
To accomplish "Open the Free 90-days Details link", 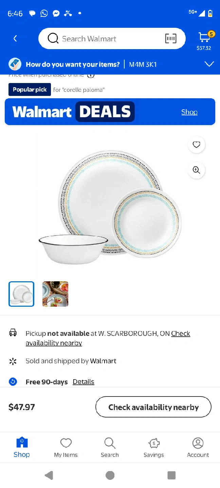I will [x=84, y=382].
